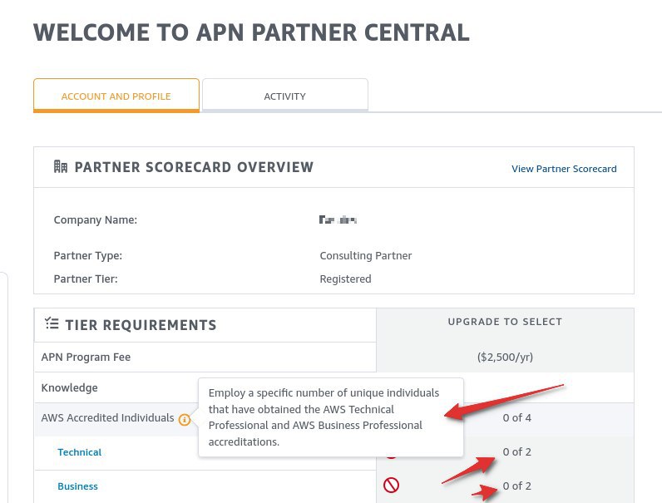Viewport: 662px width, 503px height.
Task: Open the Business accreditation link
Action: pyautogui.click(x=77, y=486)
